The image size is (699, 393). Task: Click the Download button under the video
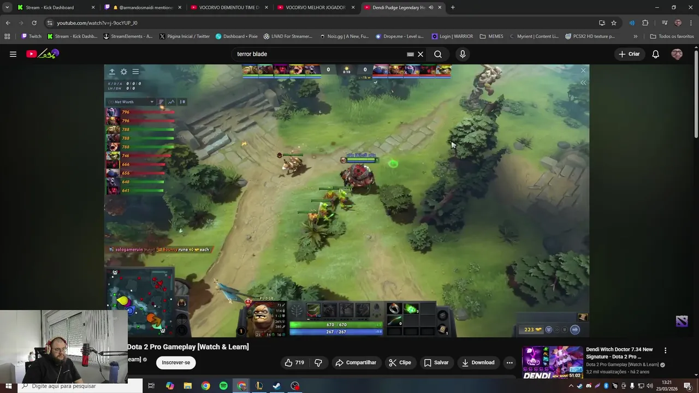478,362
